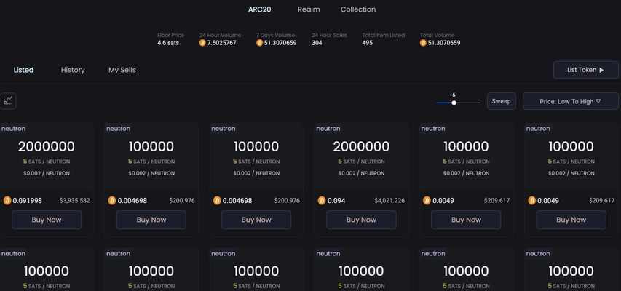The image size is (621, 291).
Task: Click the bitcoin icon beside 24 Hour Volume value
Action: [202, 43]
